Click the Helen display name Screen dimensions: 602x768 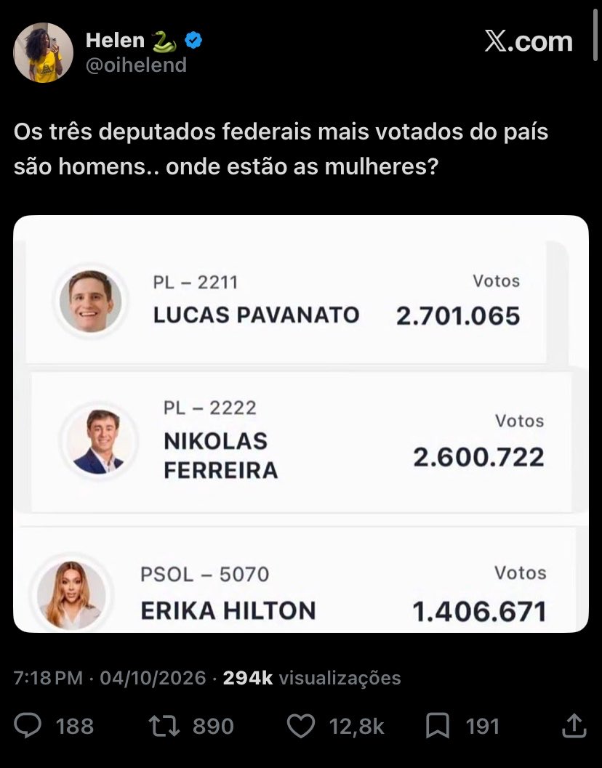115,41
